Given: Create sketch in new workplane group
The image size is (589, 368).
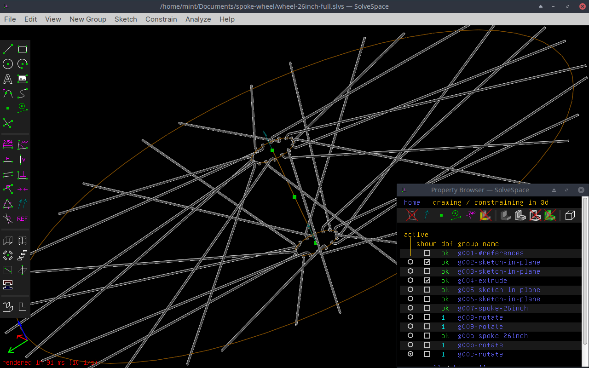Looking at the screenshot, I should point(8,270).
